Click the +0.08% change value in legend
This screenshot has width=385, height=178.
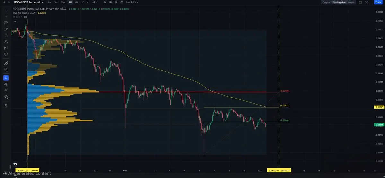coord(125,9)
